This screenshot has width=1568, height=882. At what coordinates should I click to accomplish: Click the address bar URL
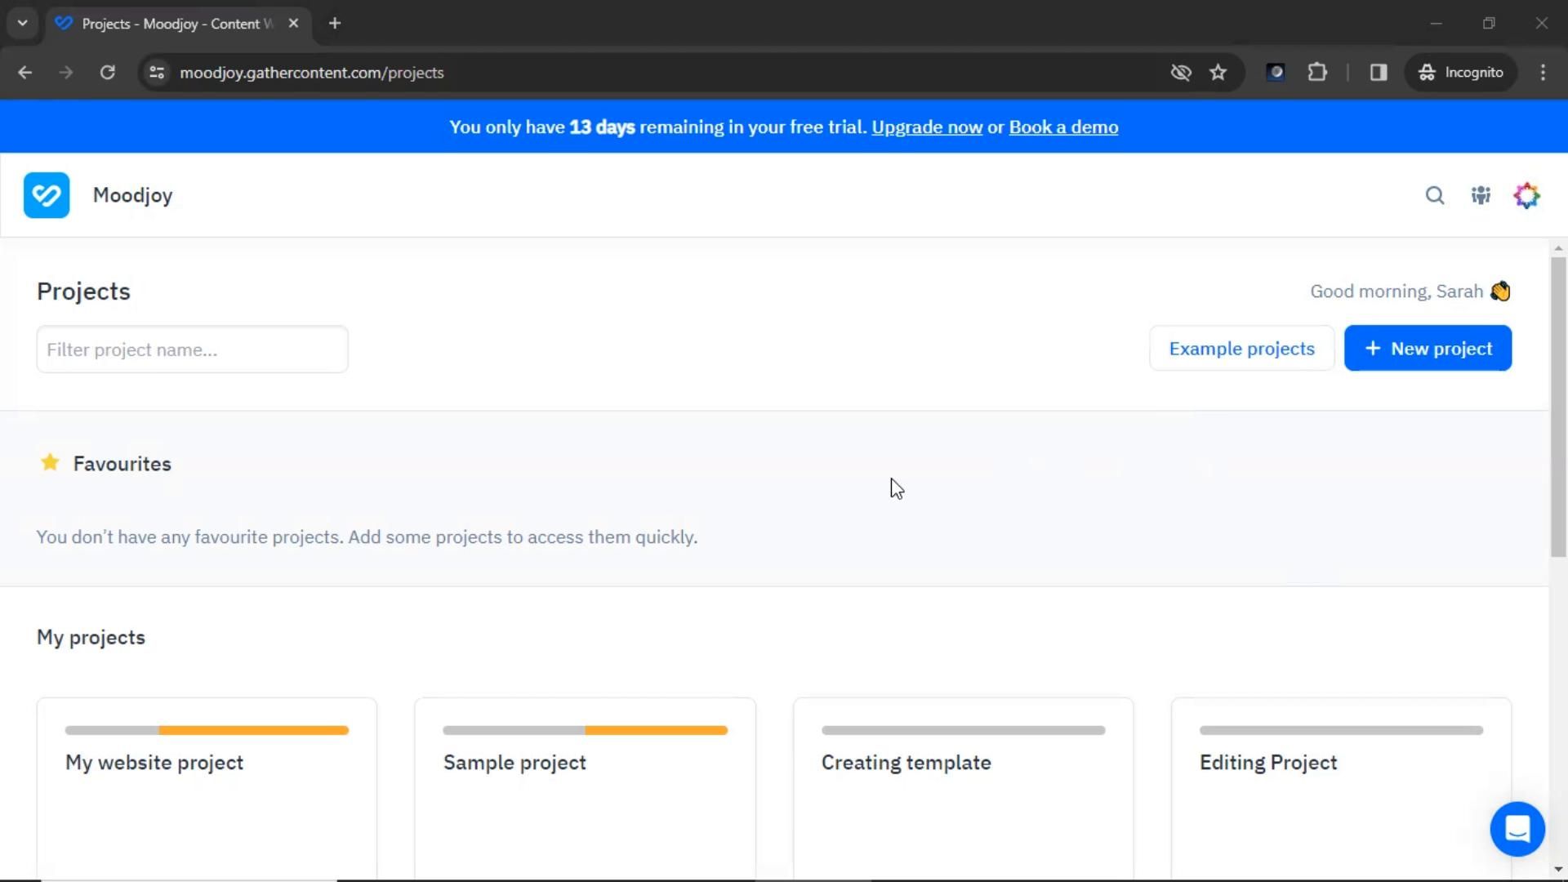312,73
